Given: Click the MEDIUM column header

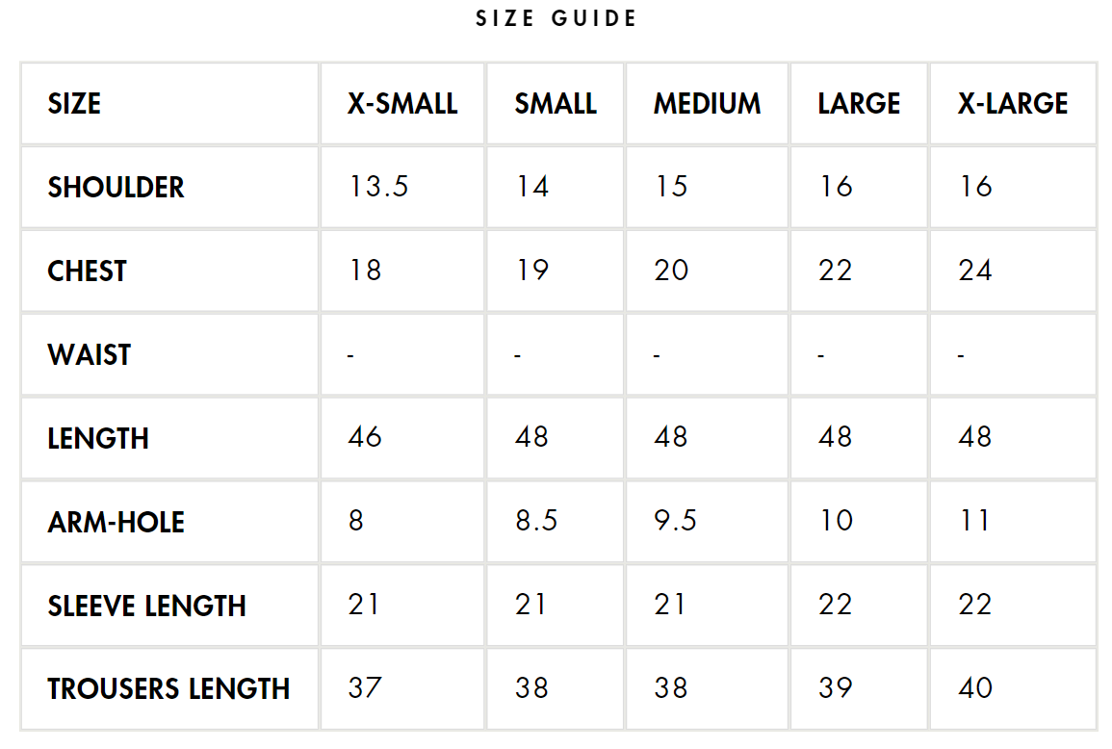Looking at the screenshot, I should [707, 104].
